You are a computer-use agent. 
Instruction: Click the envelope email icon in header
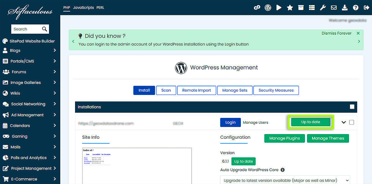pyautogui.click(x=334, y=8)
